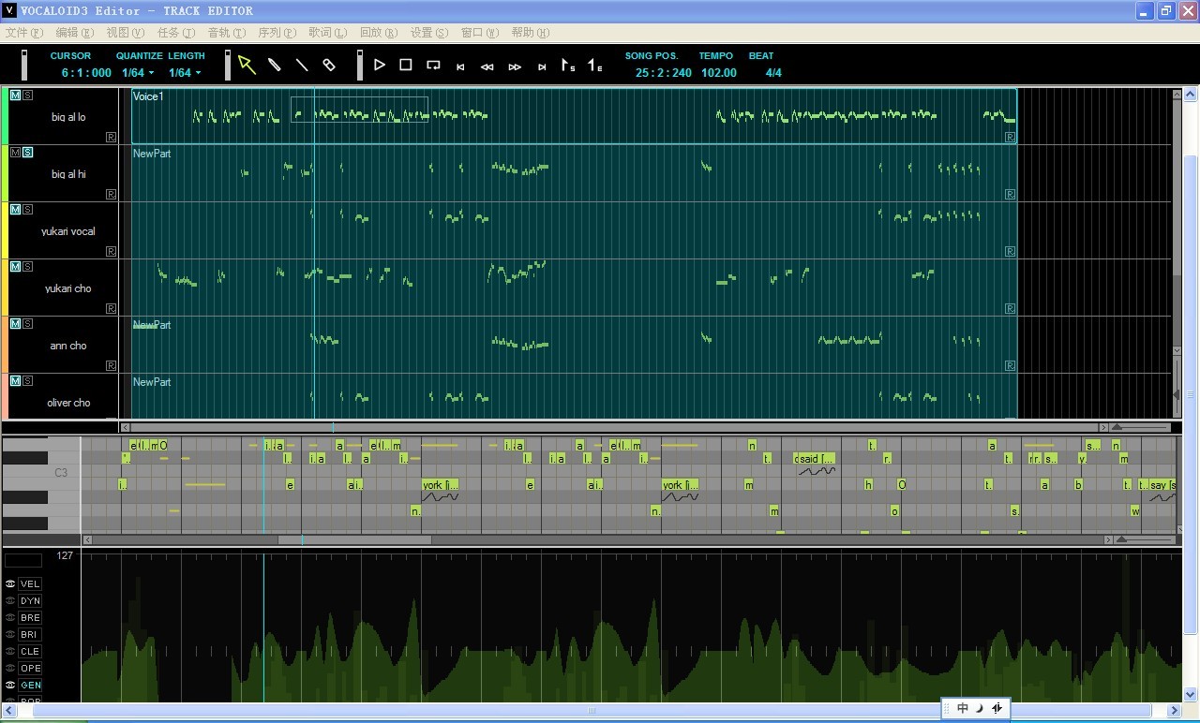
Task: Select the pencil tool
Action: [275, 65]
